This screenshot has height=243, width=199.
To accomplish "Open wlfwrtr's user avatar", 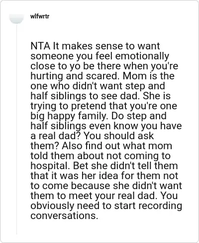I will [16, 17].
